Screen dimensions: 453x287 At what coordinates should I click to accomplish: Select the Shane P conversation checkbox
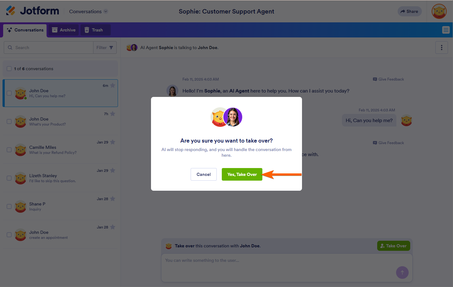(x=9, y=206)
